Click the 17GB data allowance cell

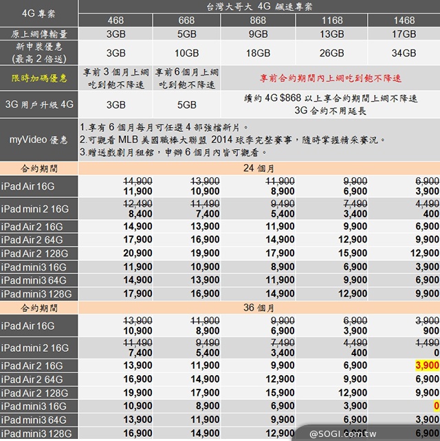pos(404,34)
